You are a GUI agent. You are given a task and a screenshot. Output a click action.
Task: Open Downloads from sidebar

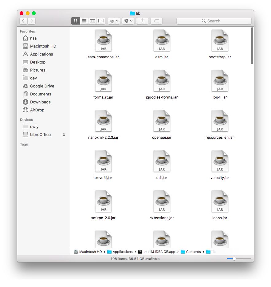click(x=43, y=102)
